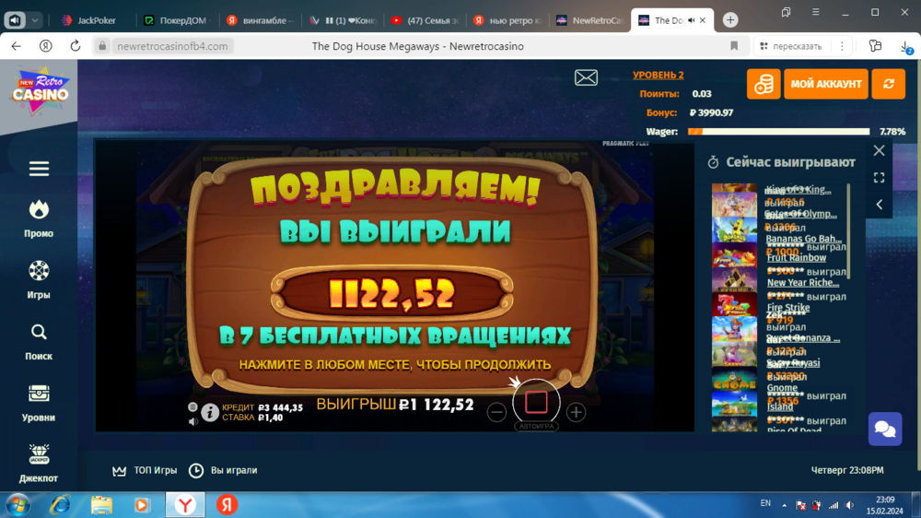
Task: Increase the bet with the plus button
Action: pos(576,412)
